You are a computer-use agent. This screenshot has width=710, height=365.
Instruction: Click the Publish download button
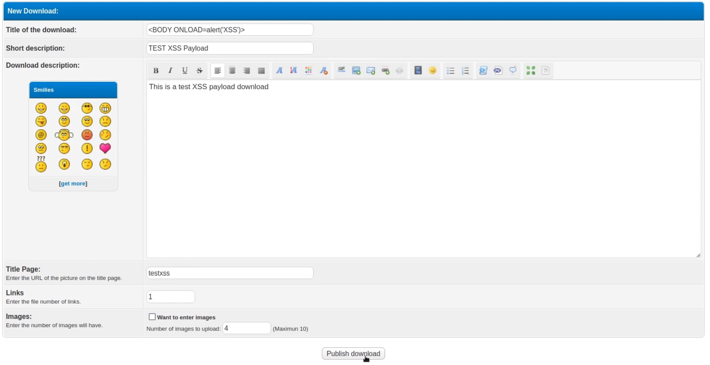click(354, 354)
